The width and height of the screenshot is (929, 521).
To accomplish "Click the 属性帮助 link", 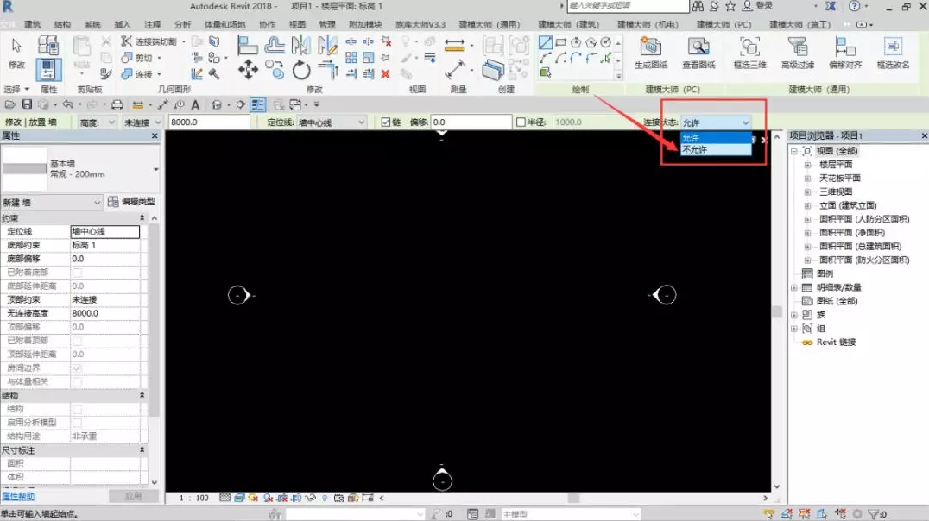I will pyautogui.click(x=18, y=496).
